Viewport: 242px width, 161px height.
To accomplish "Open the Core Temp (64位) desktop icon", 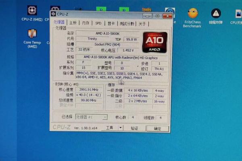I will point(32,39).
